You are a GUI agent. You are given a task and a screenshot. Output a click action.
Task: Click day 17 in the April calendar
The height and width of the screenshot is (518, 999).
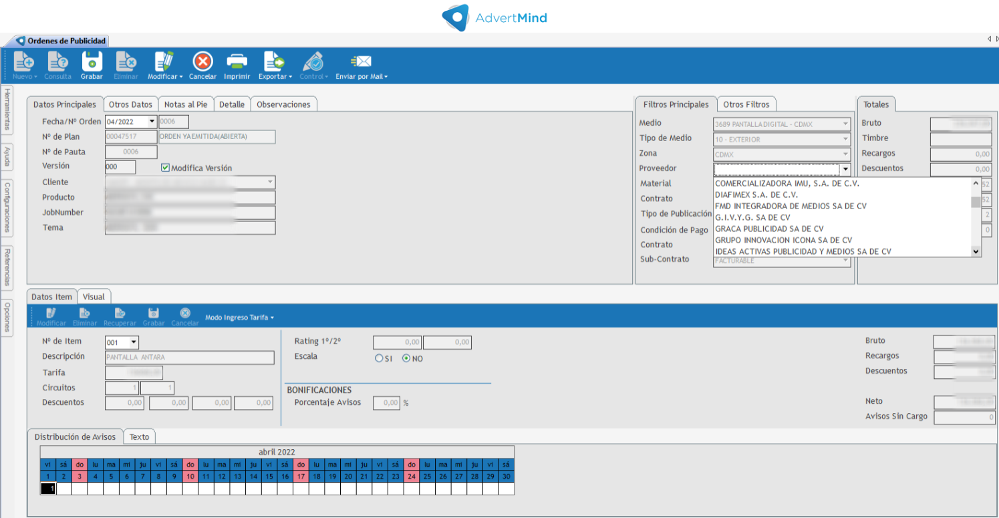coord(301,477)
